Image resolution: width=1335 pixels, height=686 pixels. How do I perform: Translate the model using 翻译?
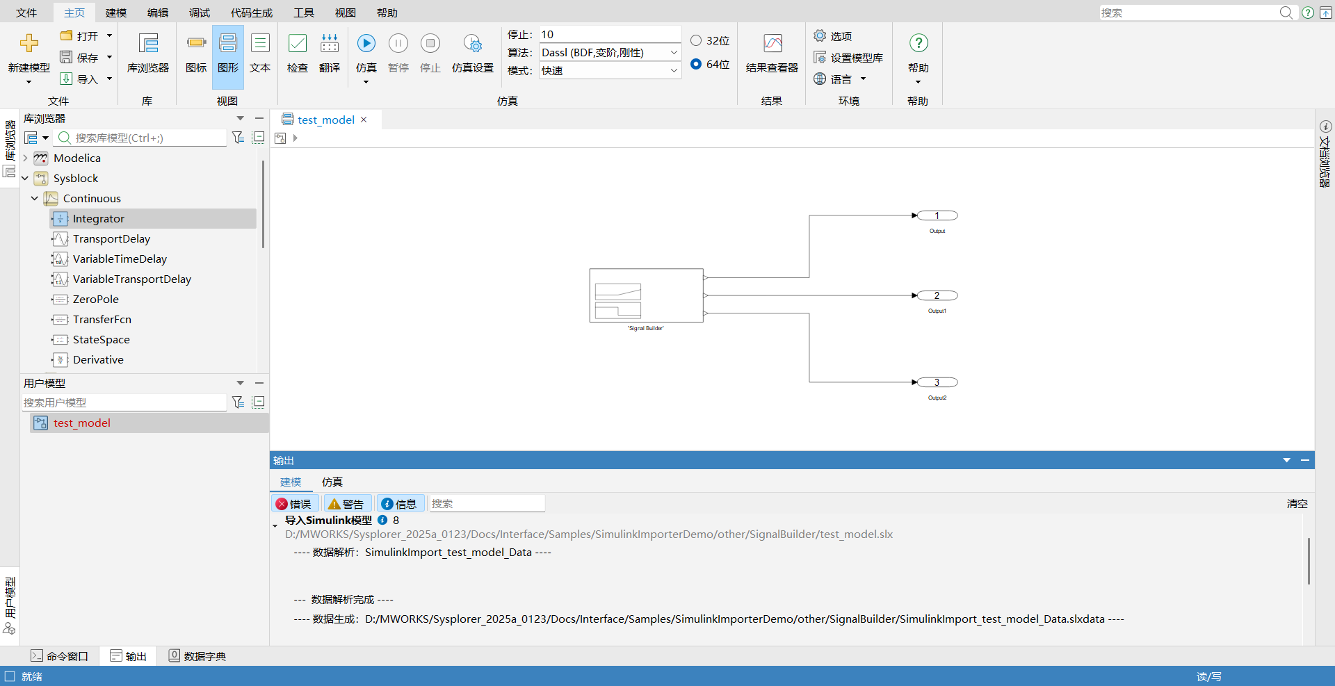pyautogui.click(x=330, y=52)
